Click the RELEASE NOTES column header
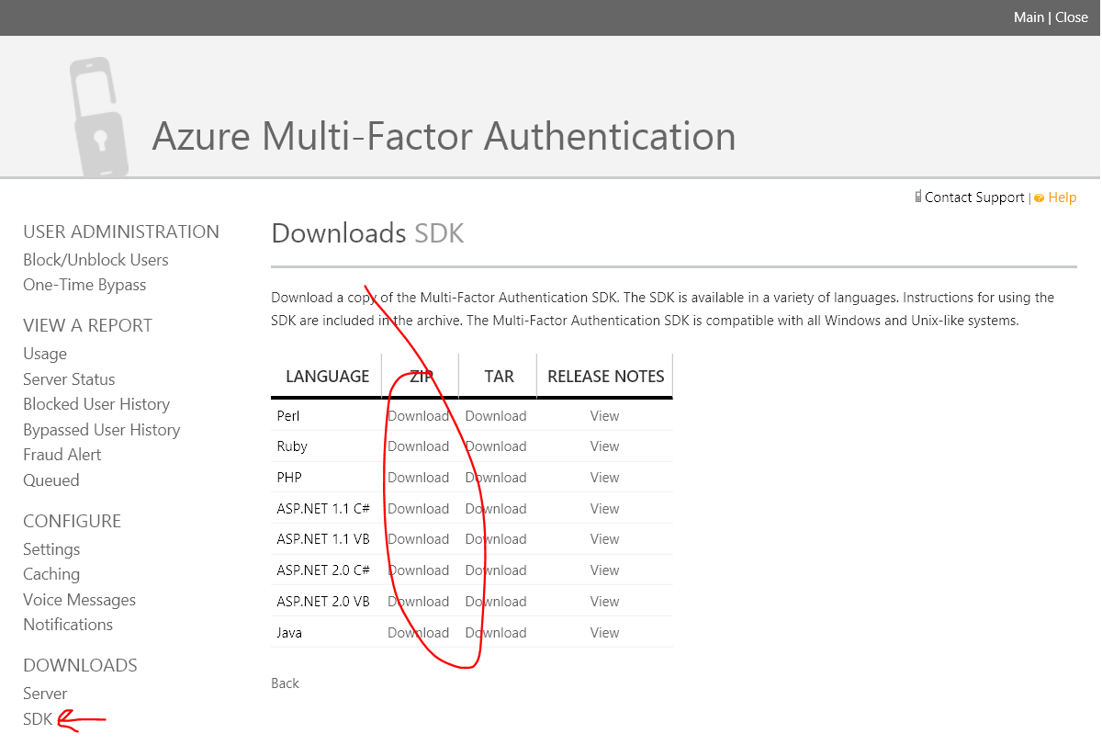This screenshot has height=745, width=1102. tap(606, 377)
